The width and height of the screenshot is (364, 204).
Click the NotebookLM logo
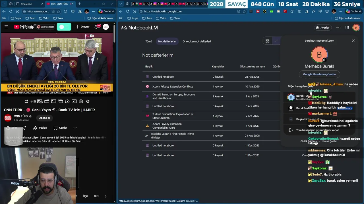point(140,28)
